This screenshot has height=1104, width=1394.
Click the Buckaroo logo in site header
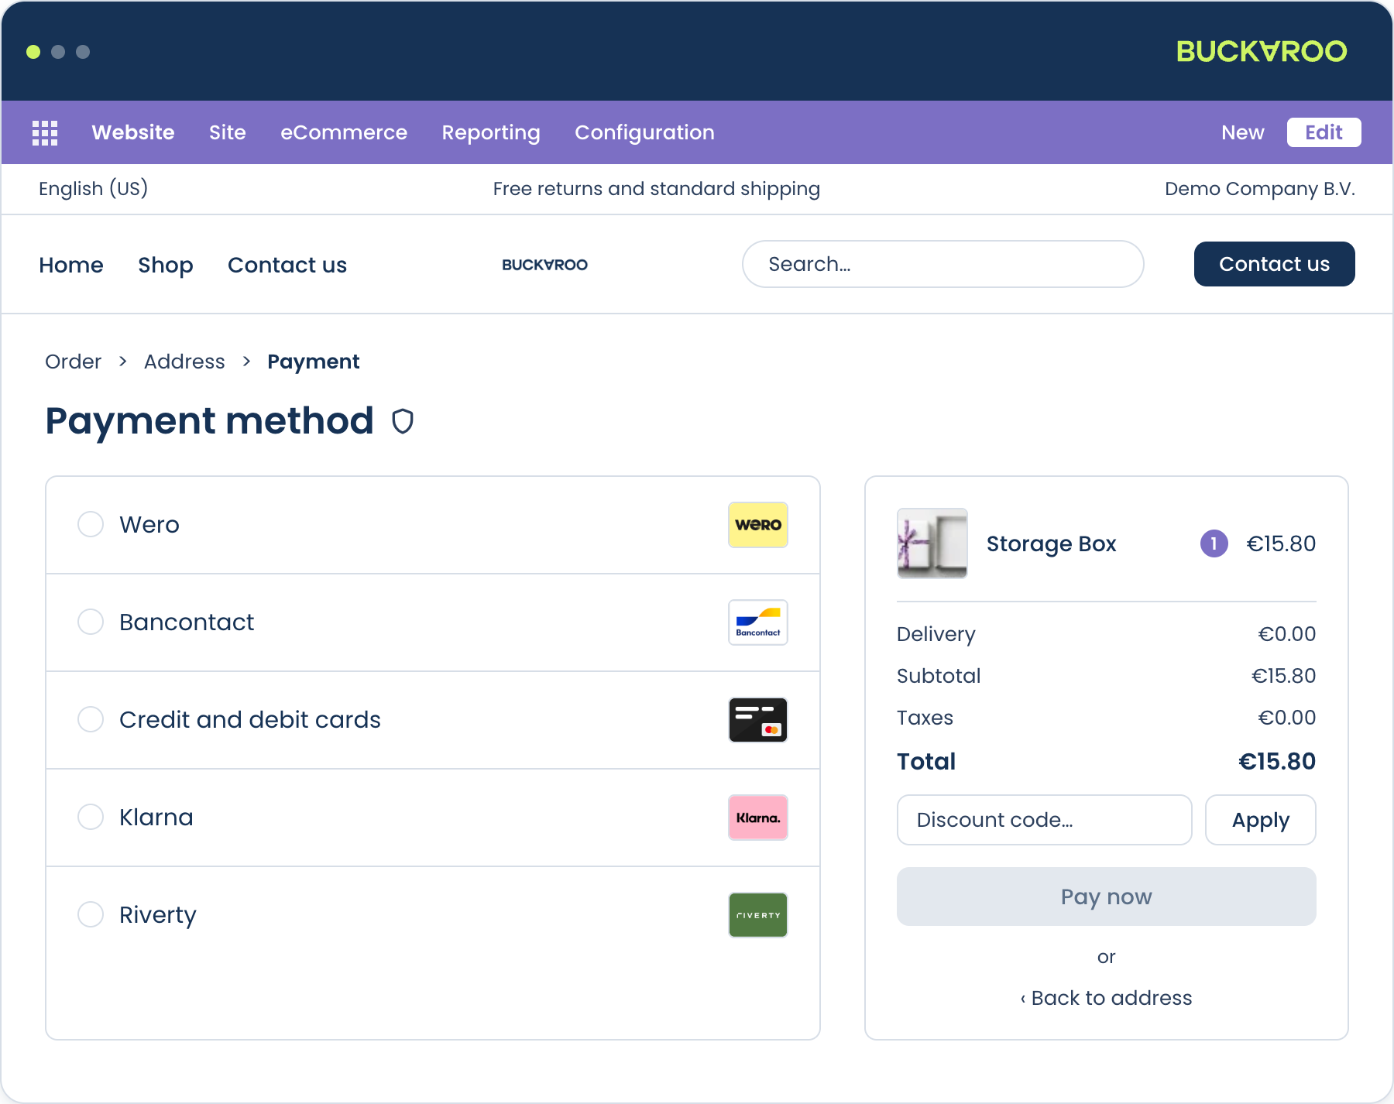(x=544, y=265)
